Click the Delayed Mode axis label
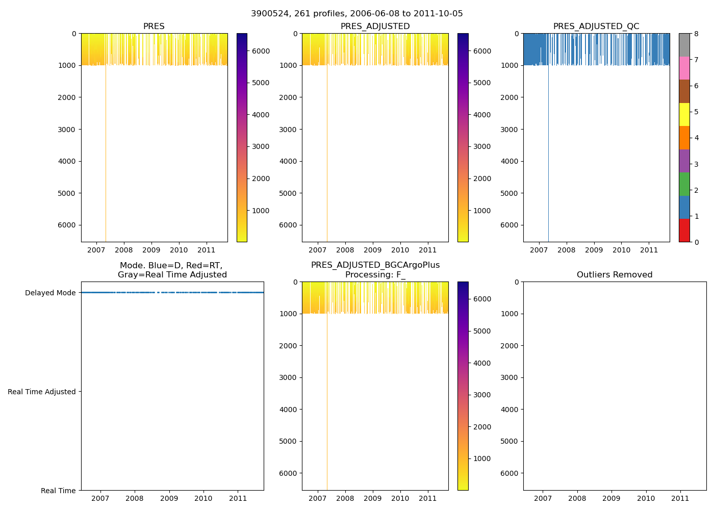 point(50,293)
